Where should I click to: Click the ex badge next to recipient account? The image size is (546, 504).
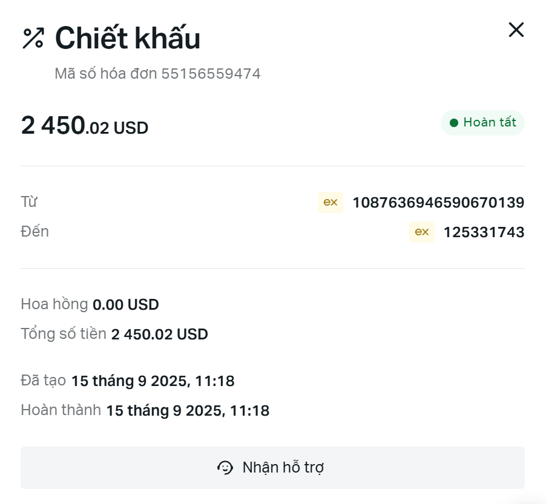421,232
